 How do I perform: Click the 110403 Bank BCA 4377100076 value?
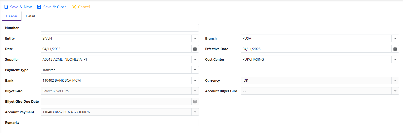[x=66, y=112]
